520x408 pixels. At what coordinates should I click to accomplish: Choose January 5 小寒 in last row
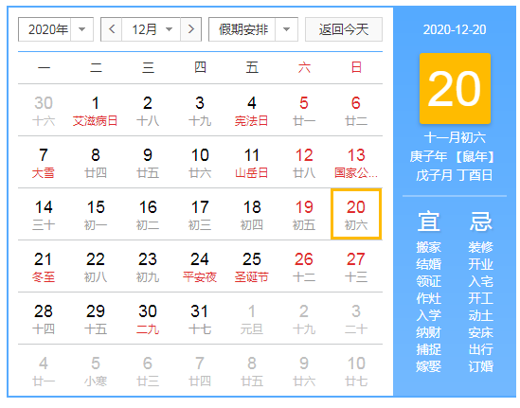tap(96, 371)
